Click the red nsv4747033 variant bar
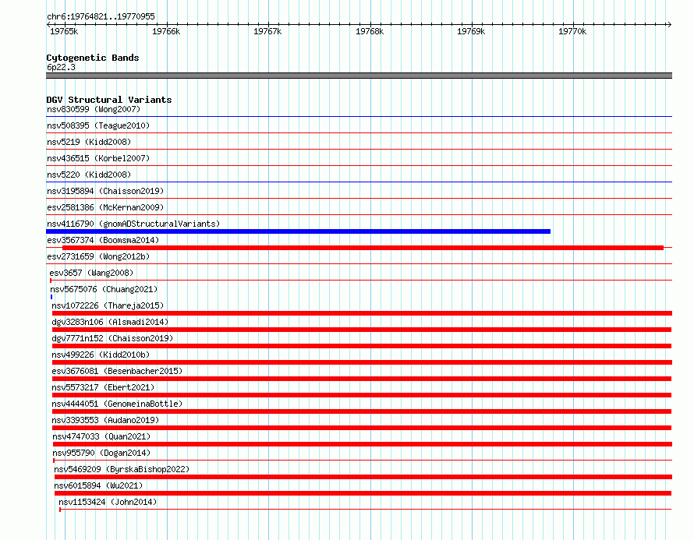Image resolution: width=694 pixels, height=540 pixels. 363,444
